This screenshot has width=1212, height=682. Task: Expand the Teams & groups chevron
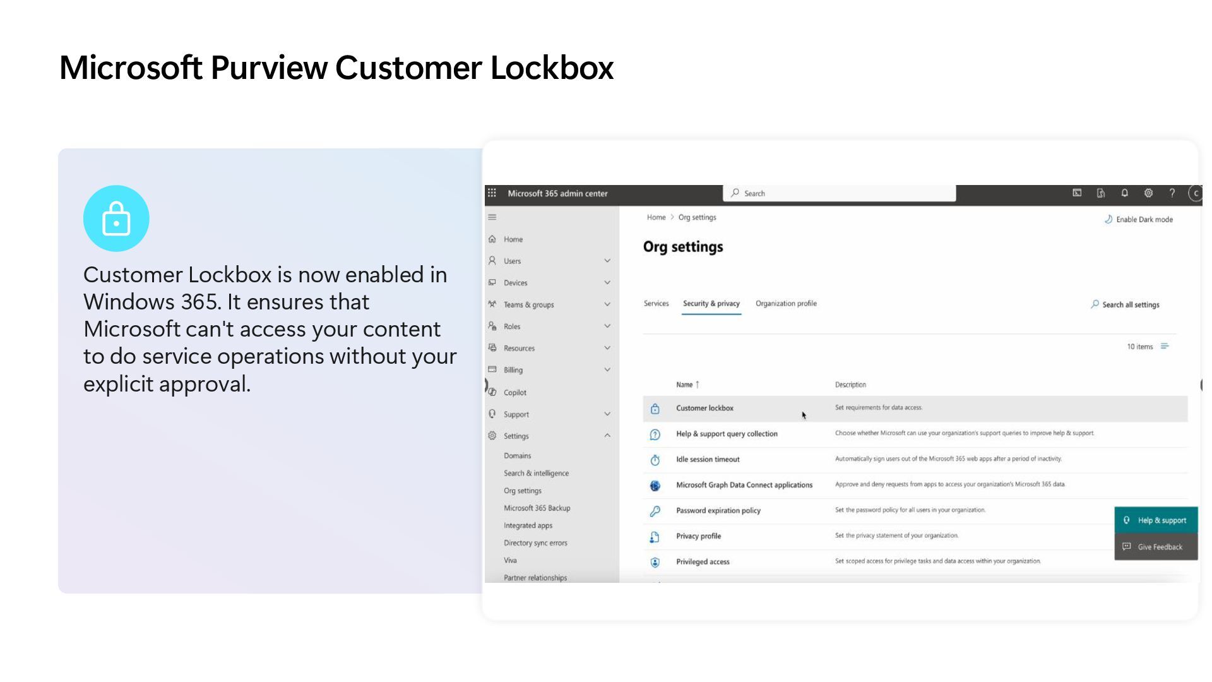point(607,304)
